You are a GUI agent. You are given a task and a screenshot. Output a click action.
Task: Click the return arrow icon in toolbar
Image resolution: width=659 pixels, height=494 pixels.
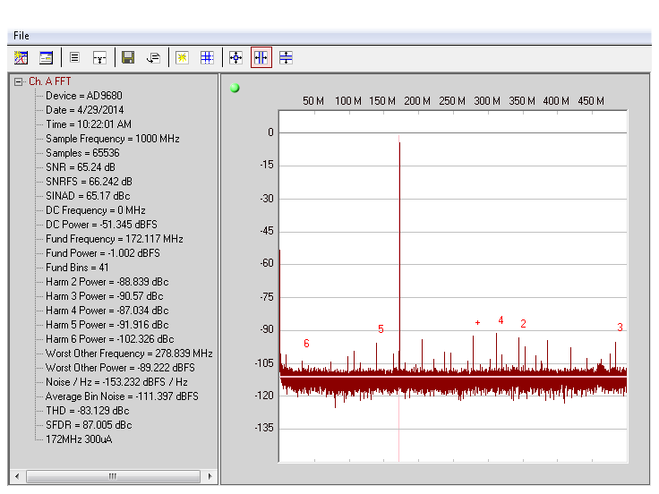click(x=153, y=57)
